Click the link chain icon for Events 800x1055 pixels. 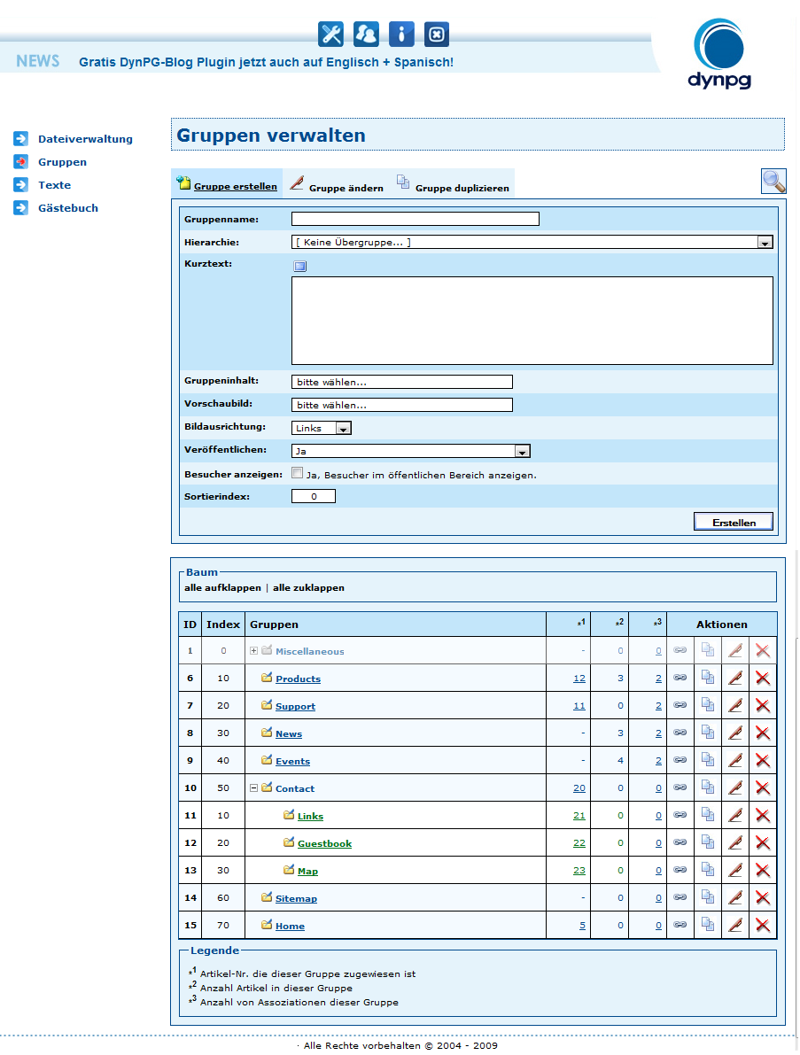680,761
